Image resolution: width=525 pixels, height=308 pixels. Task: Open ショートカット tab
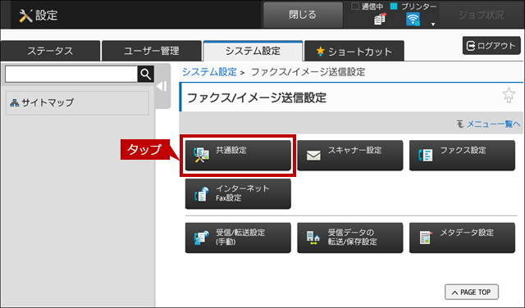pos(354,51)
